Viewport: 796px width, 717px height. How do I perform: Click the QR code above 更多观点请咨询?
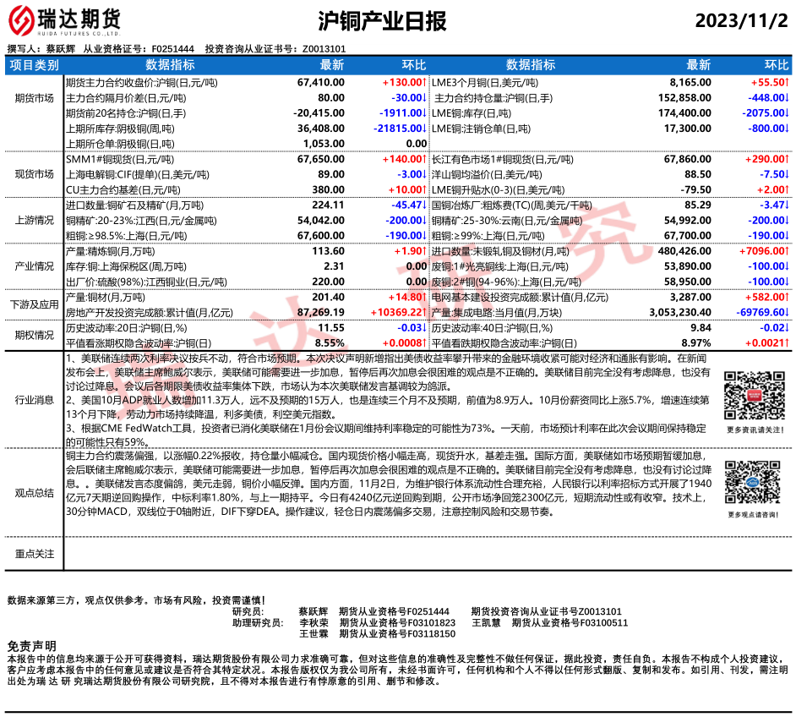pos(750,481)
